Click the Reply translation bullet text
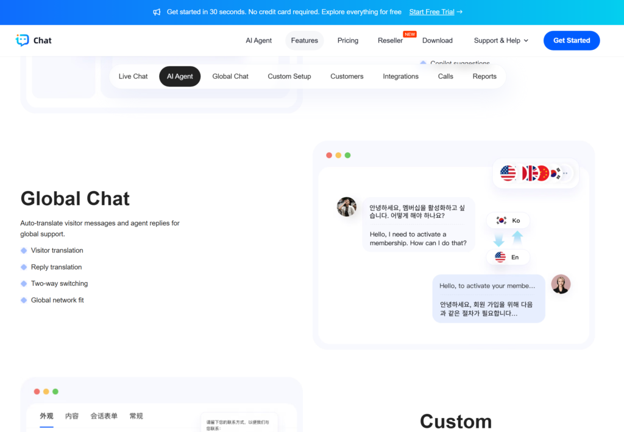The image size is (624, 432). [57, 267]
